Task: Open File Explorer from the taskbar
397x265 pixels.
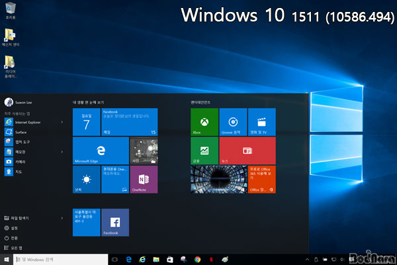Action: (156, 260)
